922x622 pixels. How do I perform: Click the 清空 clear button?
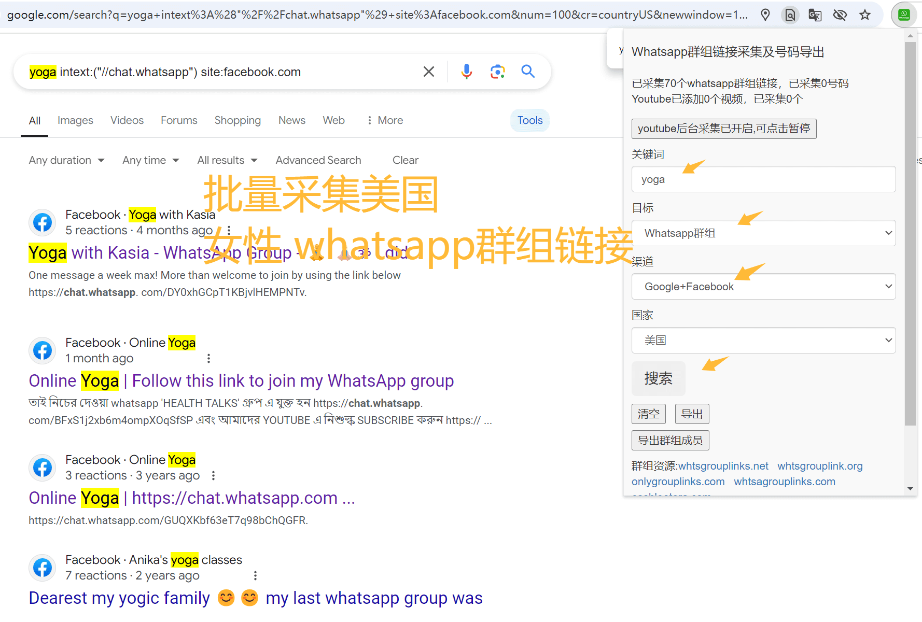(x=649, y=414)
